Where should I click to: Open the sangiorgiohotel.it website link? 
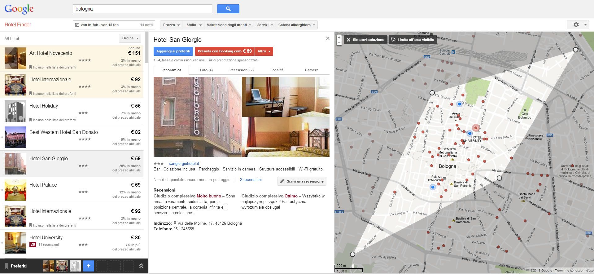coord(184,163)
